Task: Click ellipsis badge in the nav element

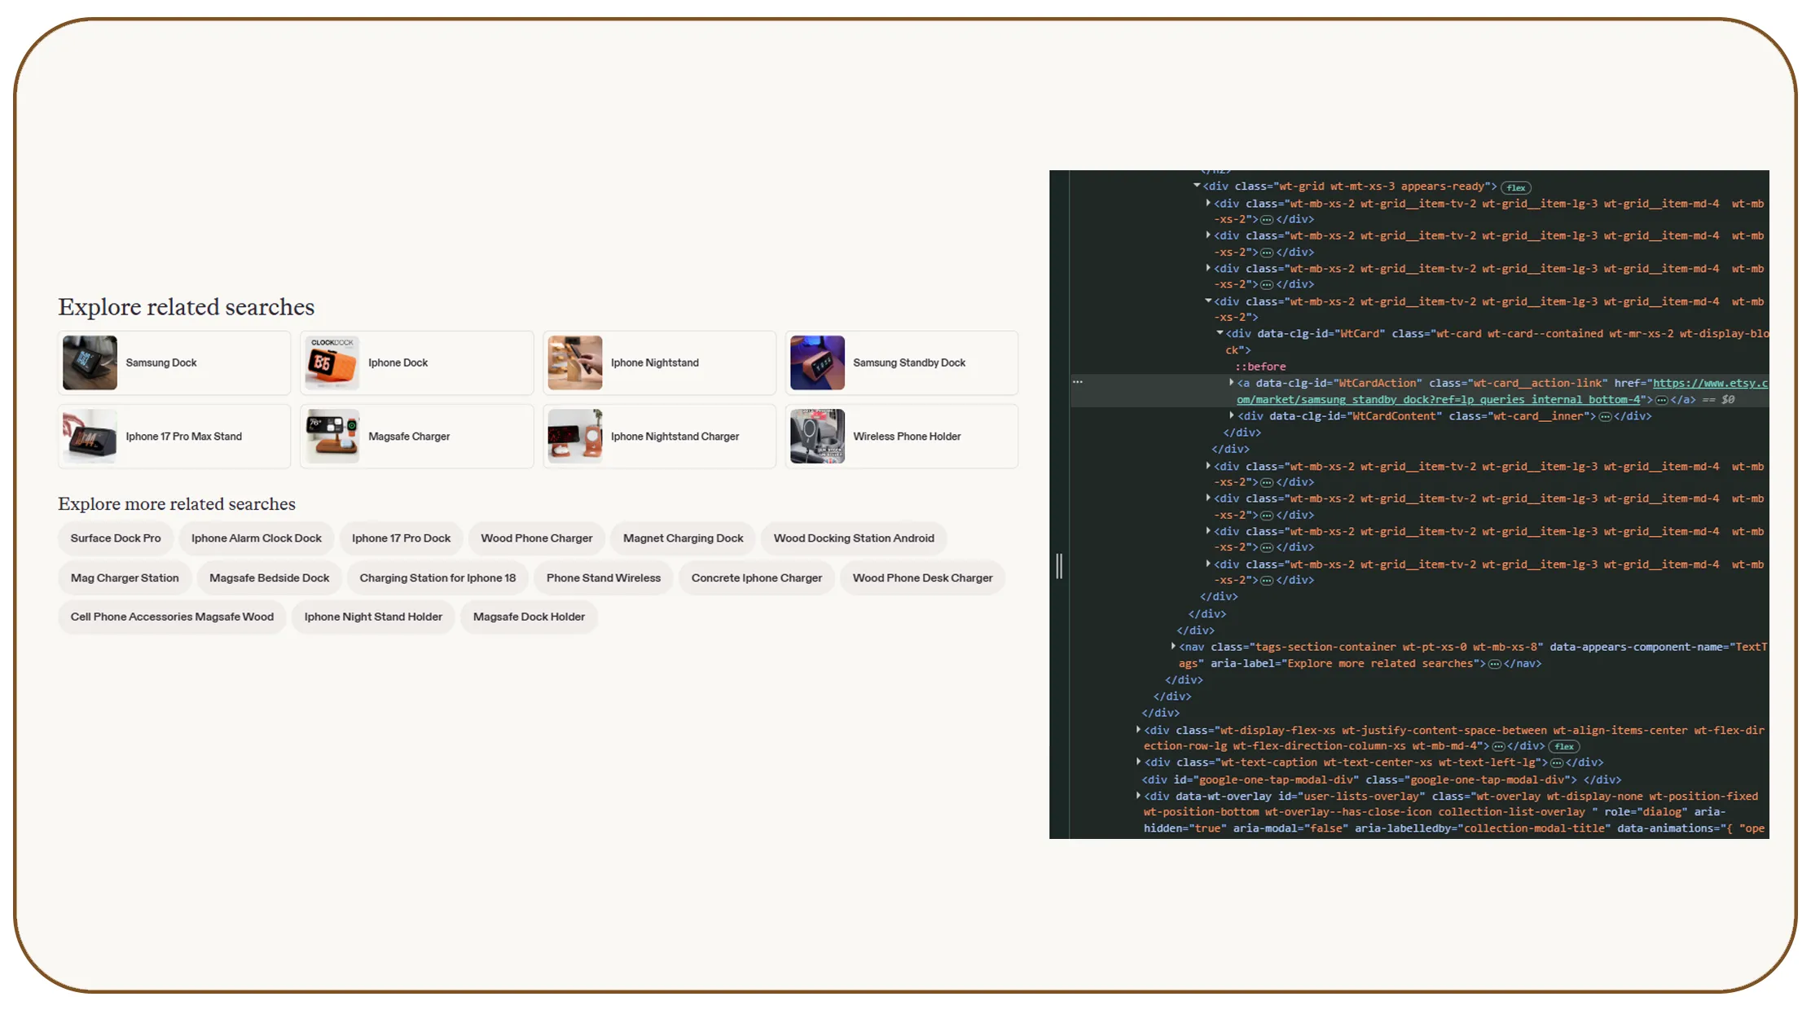Action: coord(1494,664)
